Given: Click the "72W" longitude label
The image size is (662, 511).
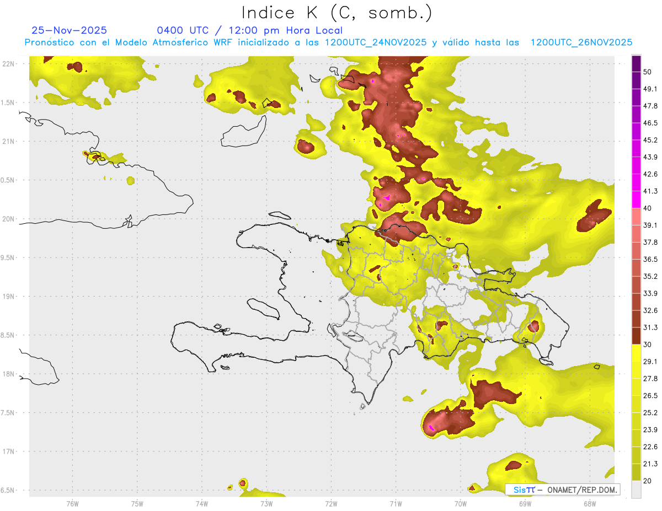Looking at the screenshot, I should tap(331, 503).
